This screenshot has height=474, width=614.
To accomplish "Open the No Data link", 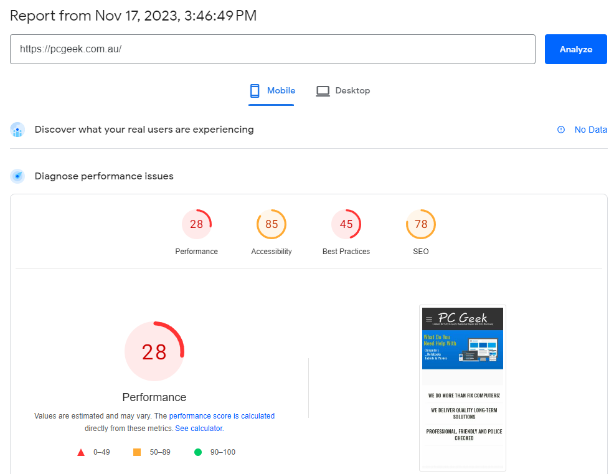I will coord(590,130).
